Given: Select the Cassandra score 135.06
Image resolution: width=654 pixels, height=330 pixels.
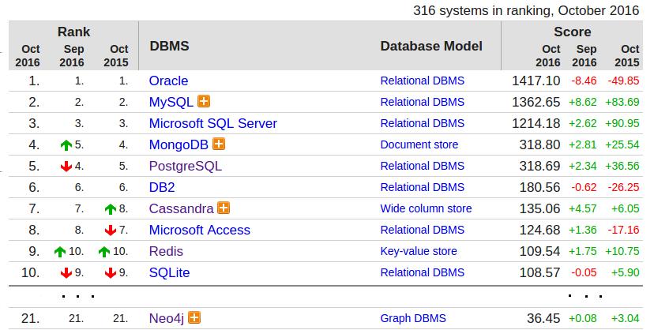Looking at the screenshot, I should pyautogui.click(x=539, y=208).
